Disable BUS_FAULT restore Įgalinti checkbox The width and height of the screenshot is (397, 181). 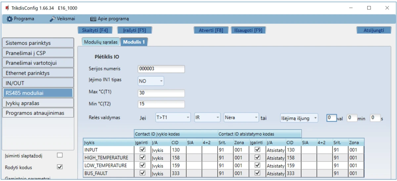(257, 173)
